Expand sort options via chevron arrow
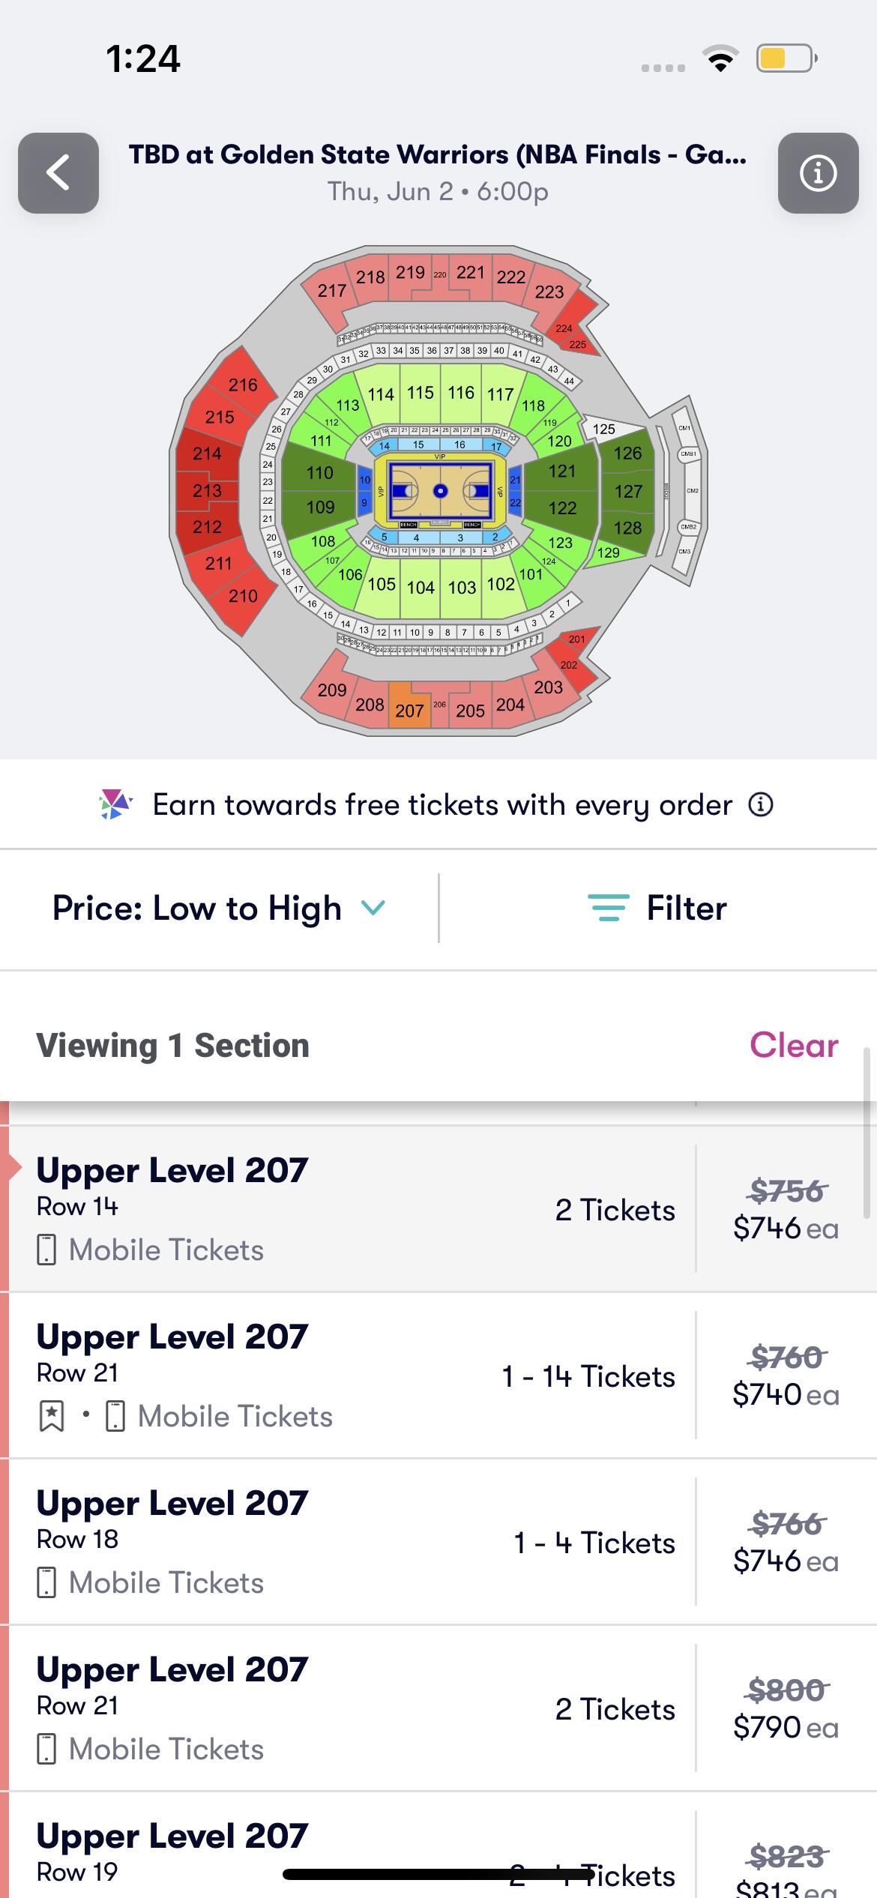The height and width of the screenshot is (1898, 877). tap(373, 908)
